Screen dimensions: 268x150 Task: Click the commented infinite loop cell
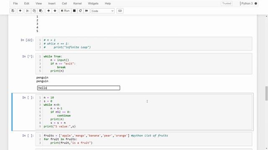tap(144, 44)
